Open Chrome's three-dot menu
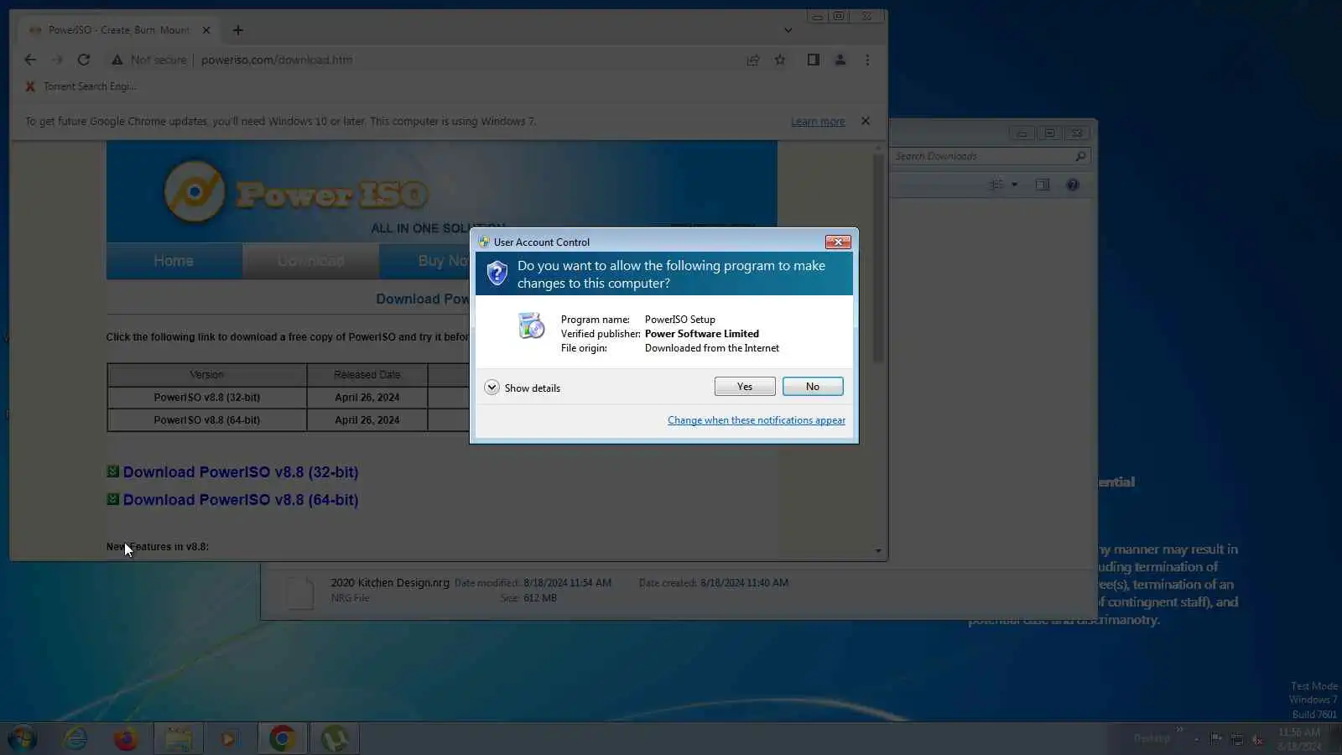Image resolution: width=1342 pixels, height=755 pixels. pyautogui.click(x=867, y=60)
